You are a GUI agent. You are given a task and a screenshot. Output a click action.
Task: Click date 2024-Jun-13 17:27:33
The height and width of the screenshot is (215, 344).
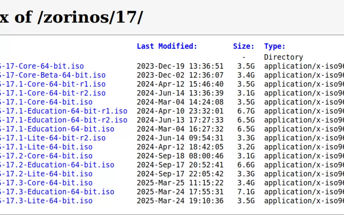click(180, 120)
